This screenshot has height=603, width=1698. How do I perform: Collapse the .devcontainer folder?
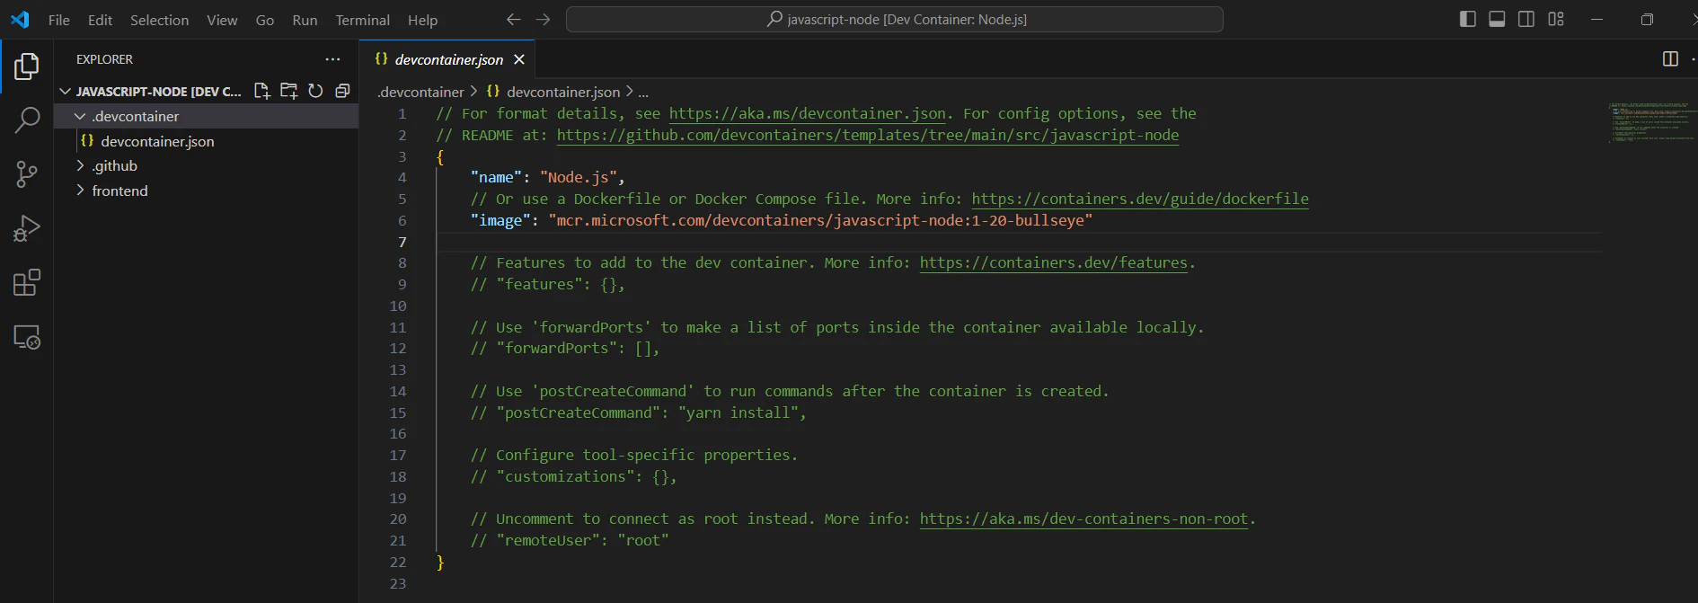(80, 116)
